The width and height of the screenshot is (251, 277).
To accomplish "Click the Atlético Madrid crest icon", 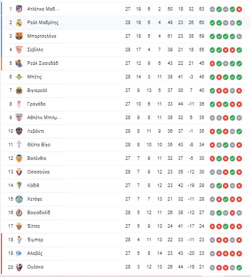I will (x=19, y=9).
